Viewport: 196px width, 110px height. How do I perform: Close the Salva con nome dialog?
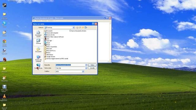click(96, 24)
